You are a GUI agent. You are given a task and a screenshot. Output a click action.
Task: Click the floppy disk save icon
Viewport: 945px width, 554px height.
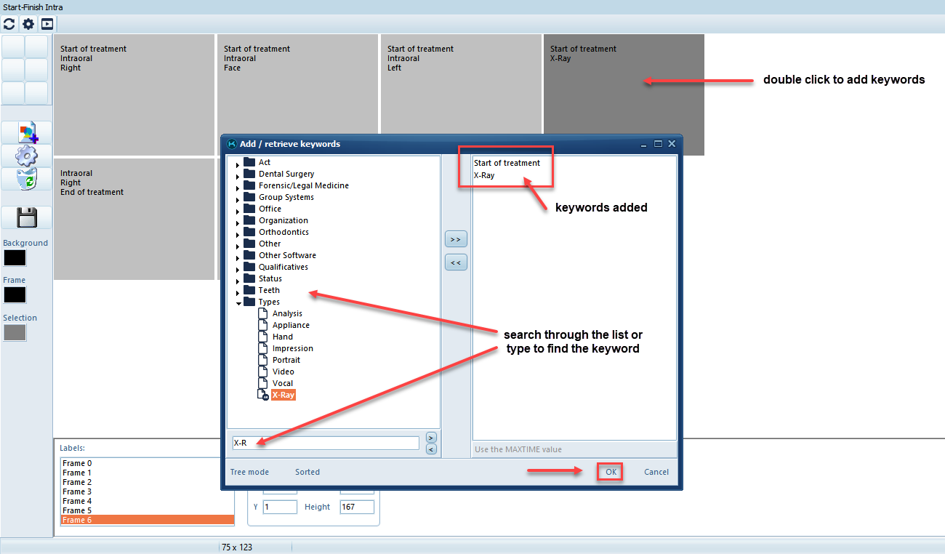click(x=27, y=217)
